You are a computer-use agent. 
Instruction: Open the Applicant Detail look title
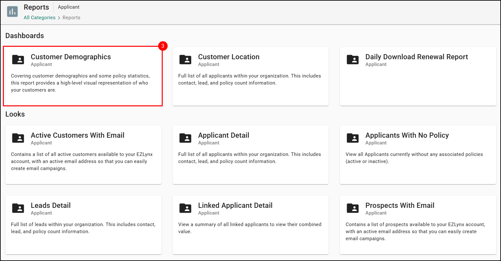223,135
